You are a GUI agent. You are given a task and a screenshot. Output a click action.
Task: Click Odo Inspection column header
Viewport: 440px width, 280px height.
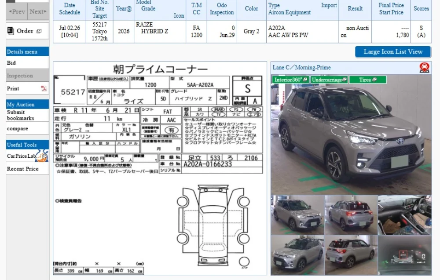pos(222,9)
